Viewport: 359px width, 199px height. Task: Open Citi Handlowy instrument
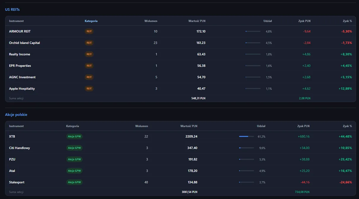pyautogui.click(x=19, y=148)
